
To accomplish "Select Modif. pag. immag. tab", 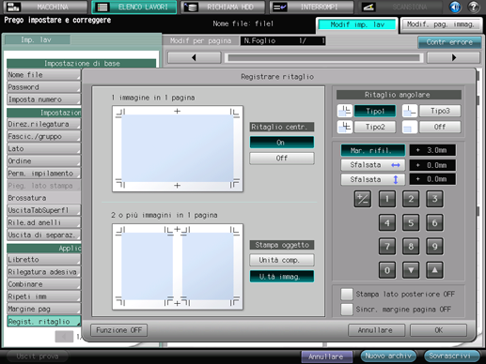I will point(441,24).
